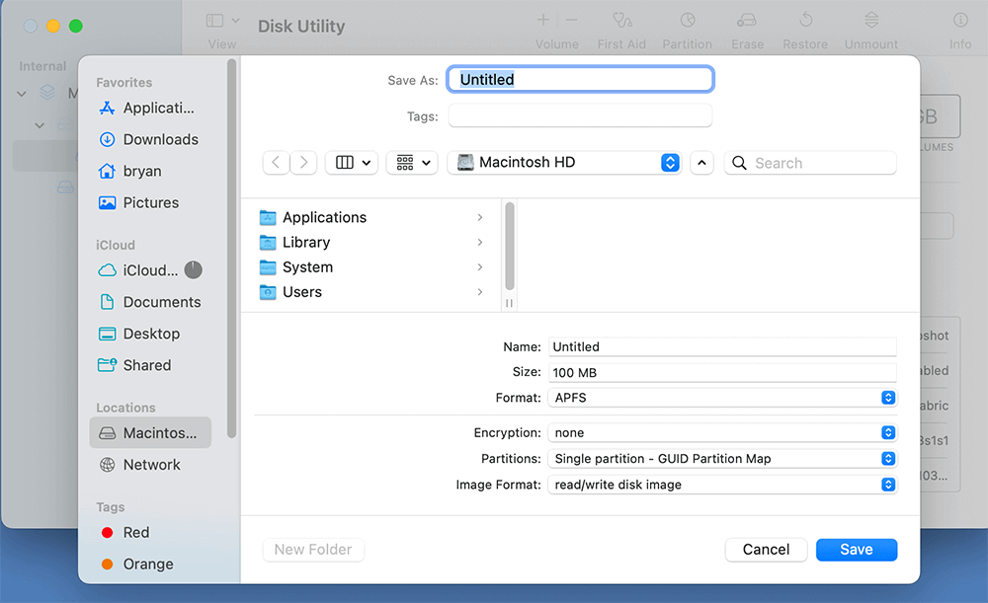Viewport: 988px width, 603px height.
Task: Expand the Applications folder in column browser
Action: (479, 216)
